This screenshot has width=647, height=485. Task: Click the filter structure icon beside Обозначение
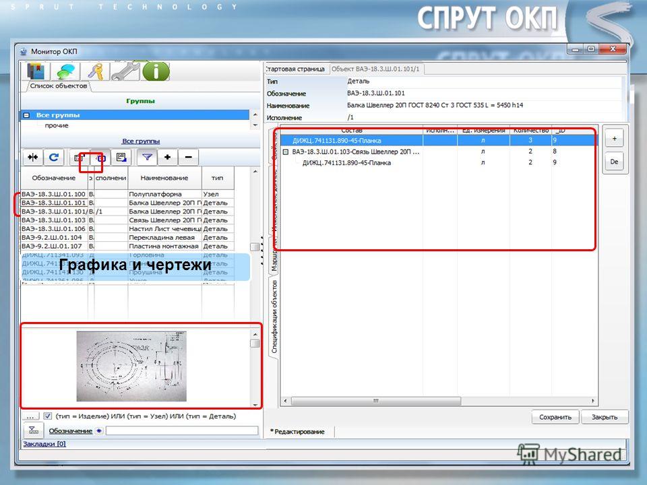(x=33, y=430)
